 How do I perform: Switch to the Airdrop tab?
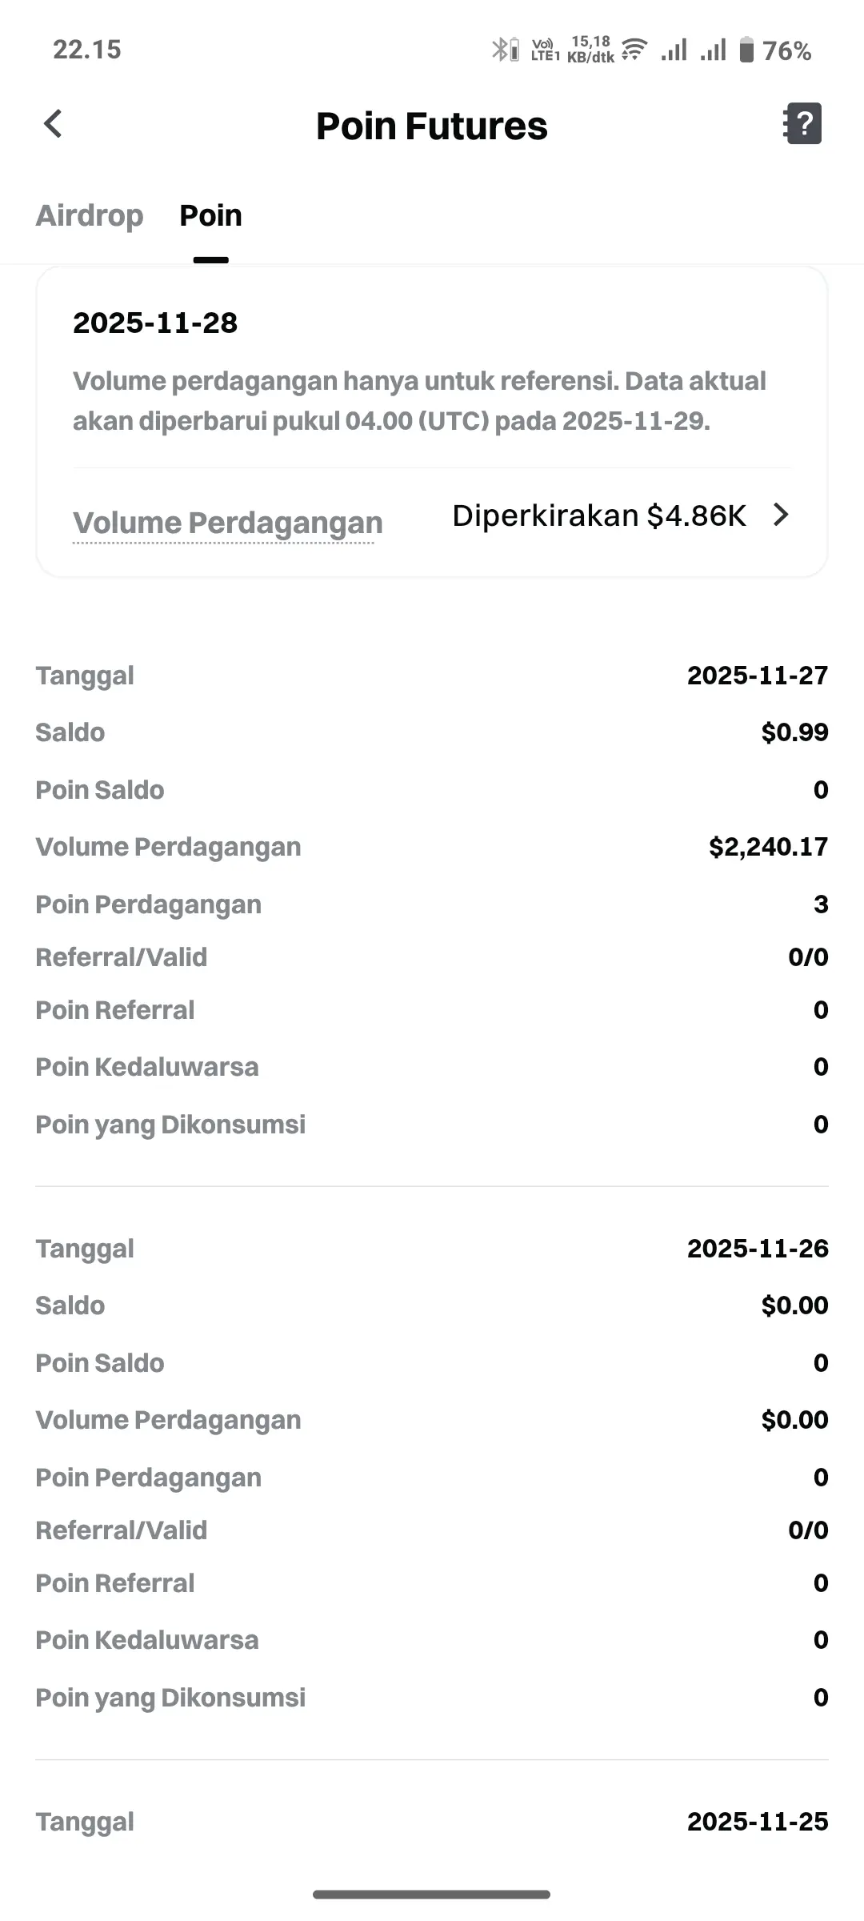tap(90, 215)
